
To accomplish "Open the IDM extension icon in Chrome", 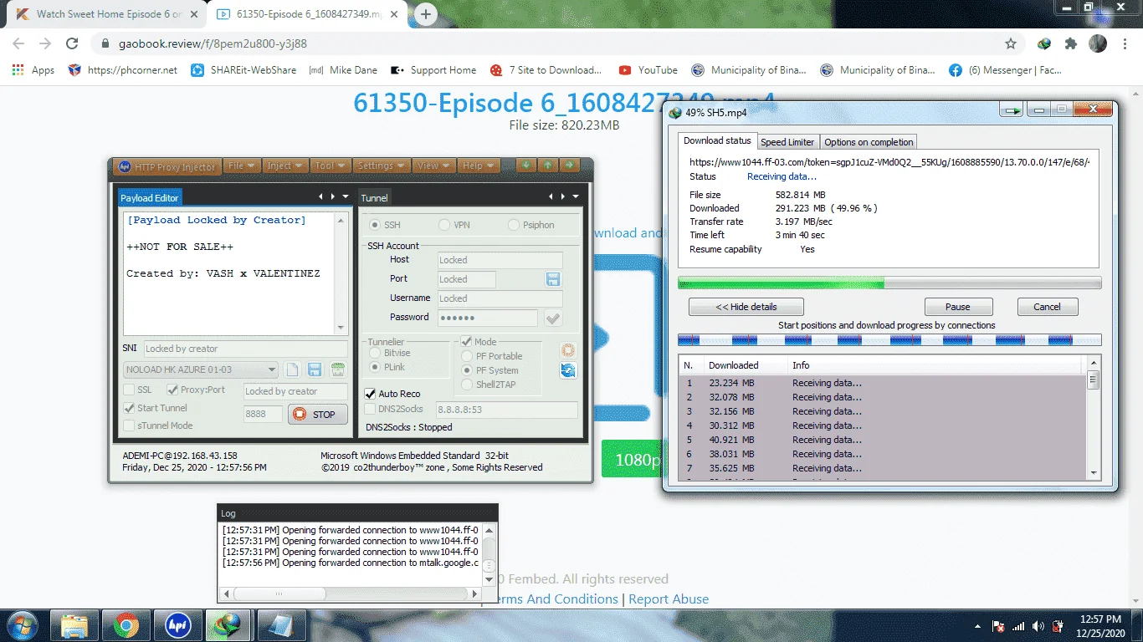I will [1044, 43].
